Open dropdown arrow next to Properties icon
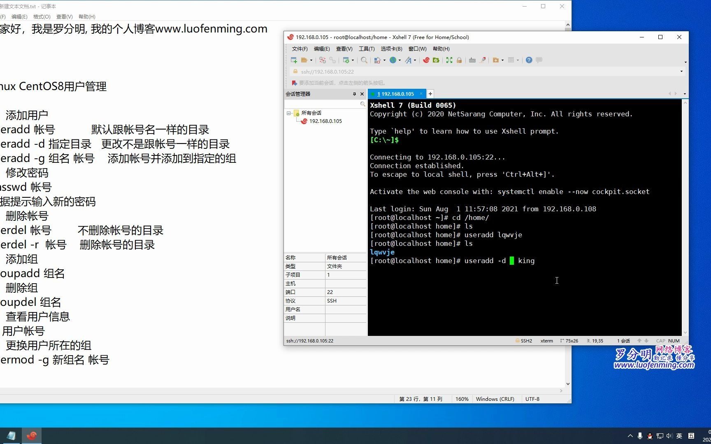The height and width of the screenshot is (444, 711). coord(353,60)
